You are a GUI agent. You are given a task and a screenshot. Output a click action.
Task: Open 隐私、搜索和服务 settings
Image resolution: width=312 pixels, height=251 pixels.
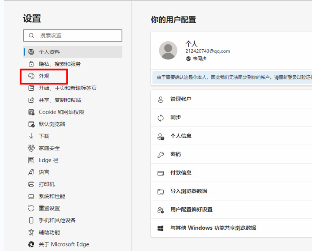click(x=73, y=64)
